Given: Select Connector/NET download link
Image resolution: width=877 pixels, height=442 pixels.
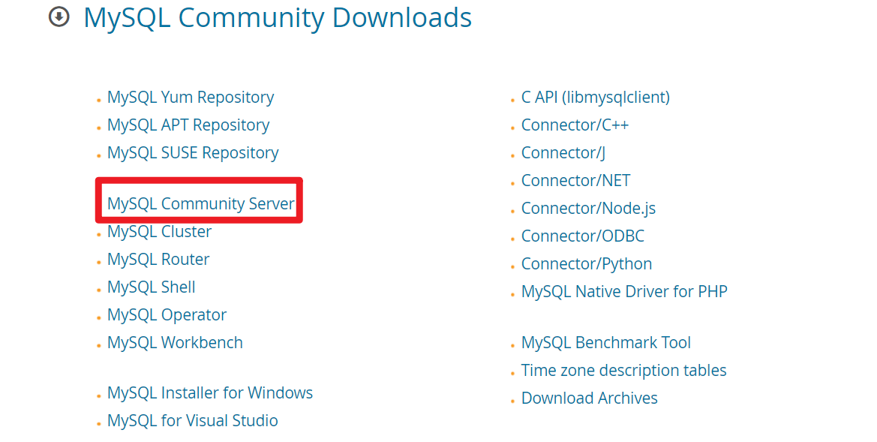Looking at the screenshot, I should pyautogui.click(x=575, y=181).
